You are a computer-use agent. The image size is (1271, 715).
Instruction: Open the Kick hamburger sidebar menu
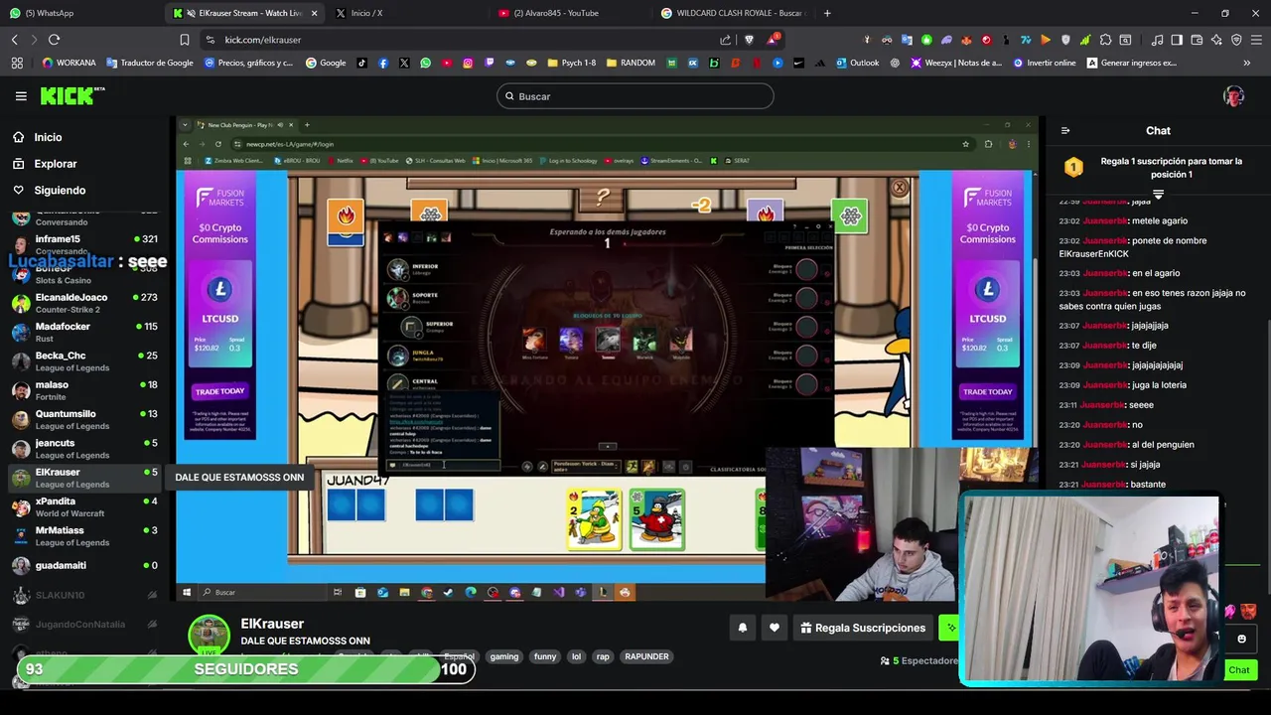point(21,96)
